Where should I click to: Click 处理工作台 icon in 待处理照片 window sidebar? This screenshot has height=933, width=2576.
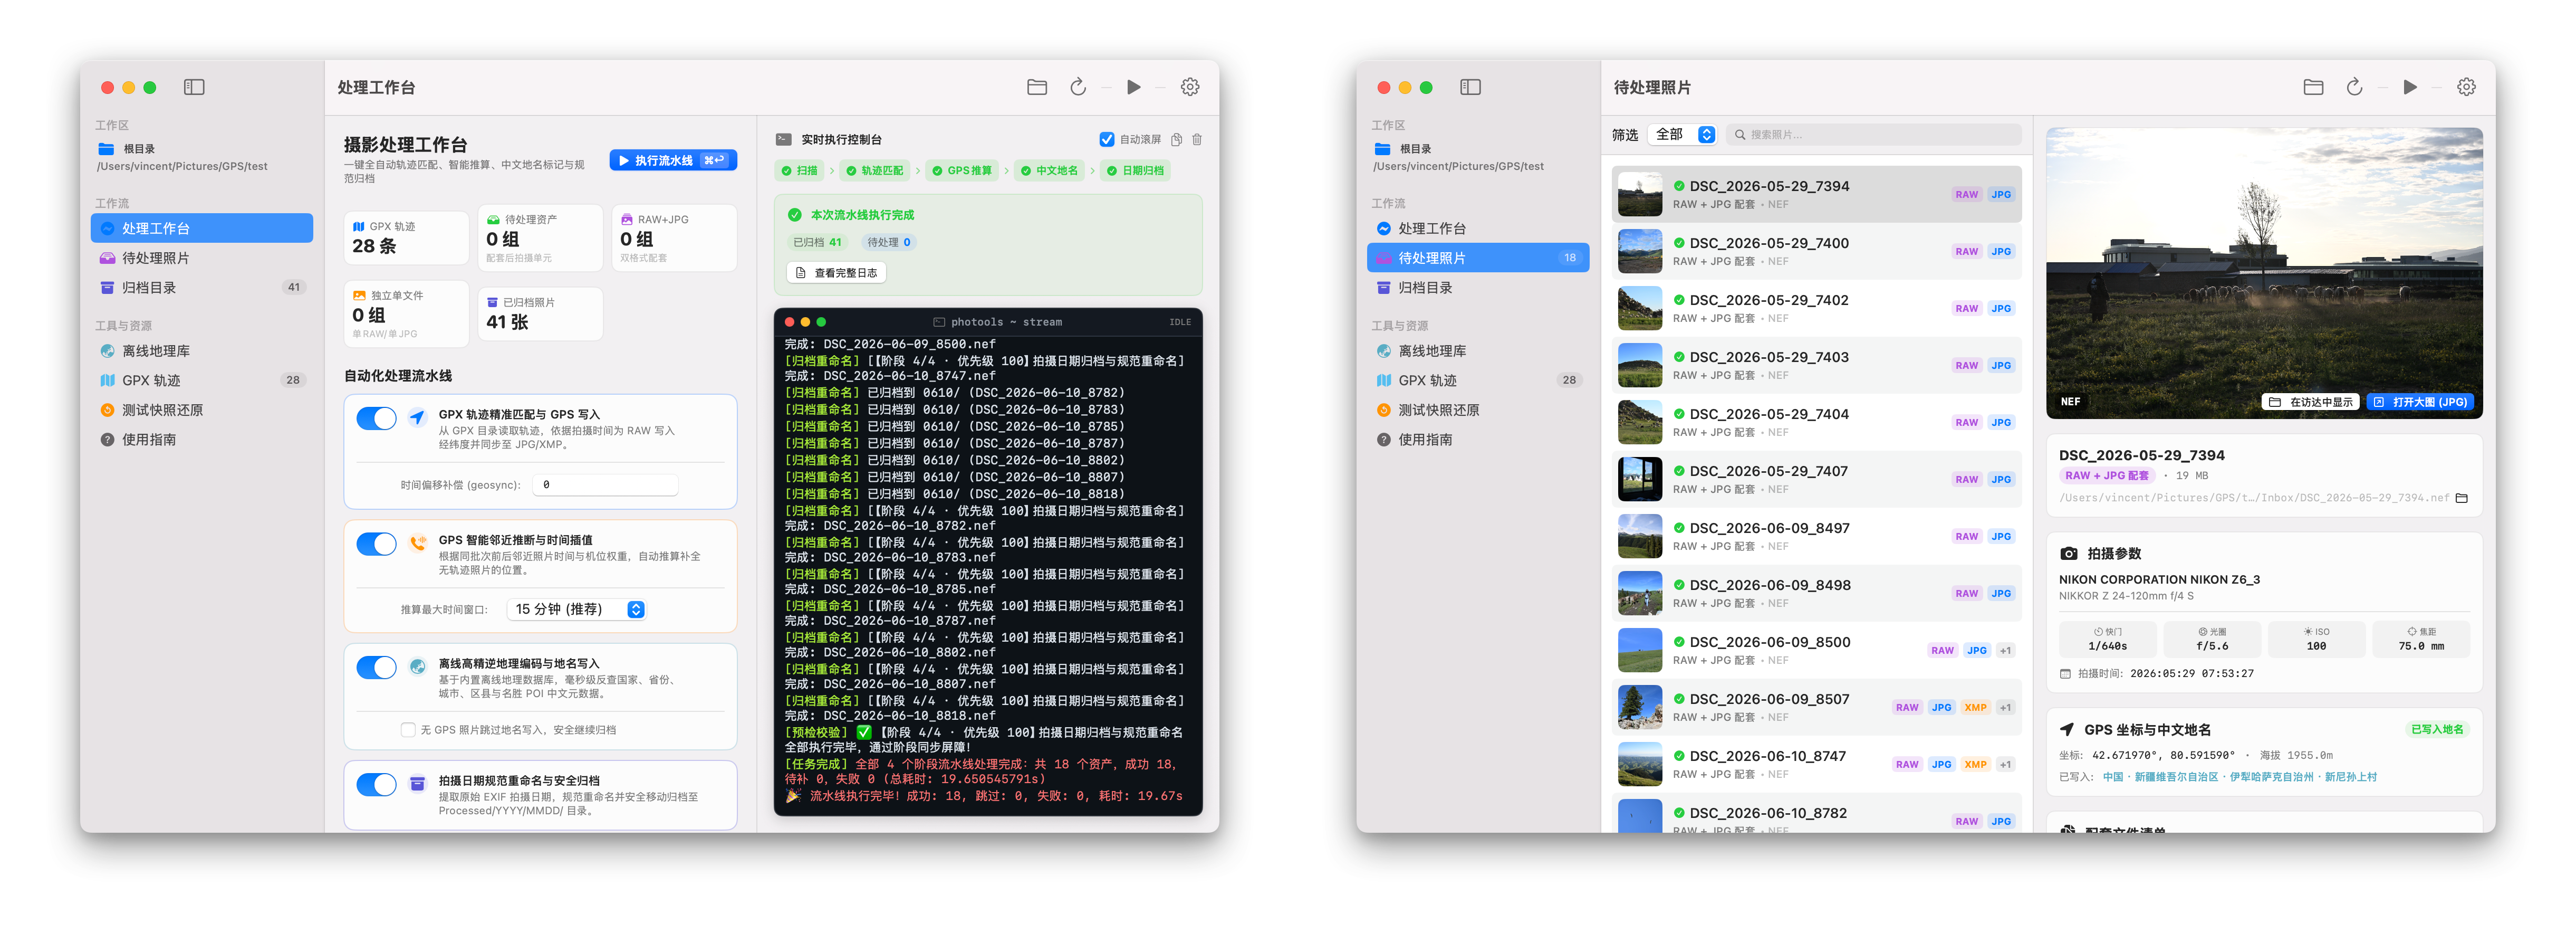(1383, 228)
